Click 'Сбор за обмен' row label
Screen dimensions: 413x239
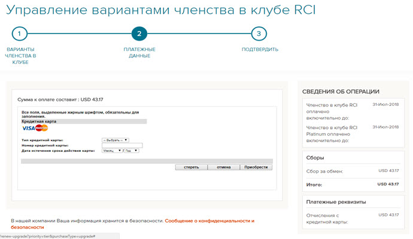click(324, 171)
